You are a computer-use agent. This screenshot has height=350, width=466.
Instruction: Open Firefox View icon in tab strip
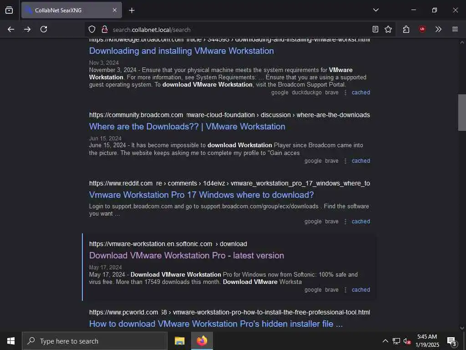pyautogui.click(x=9, y=10)
